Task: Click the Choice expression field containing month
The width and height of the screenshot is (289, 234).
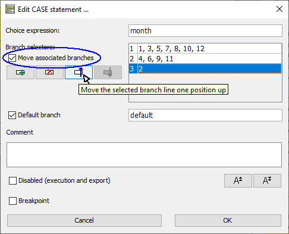Action: pyautogui.click(x=205, y=31)
